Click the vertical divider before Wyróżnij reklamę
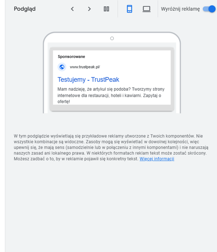 tap(158, 9)
